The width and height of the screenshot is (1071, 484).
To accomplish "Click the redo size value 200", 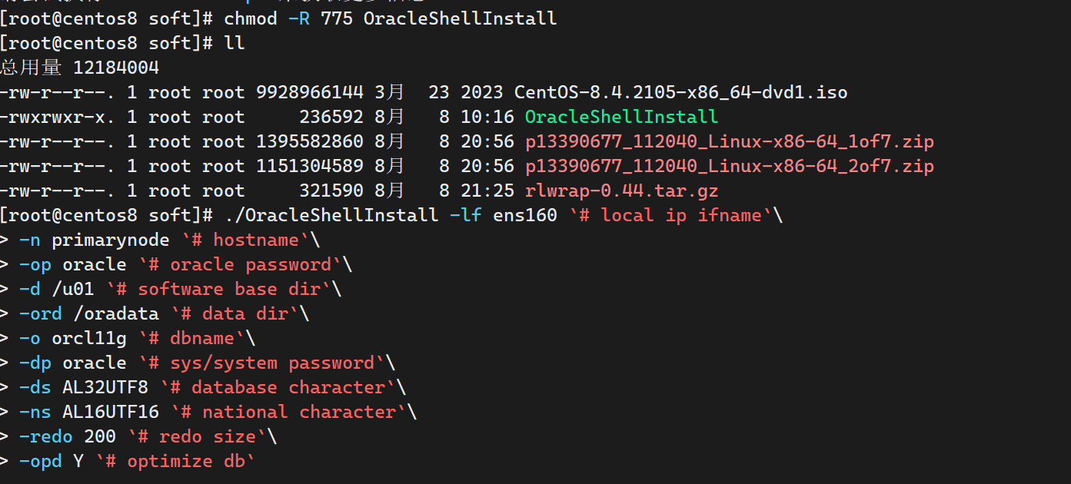I will click(99, 437).
